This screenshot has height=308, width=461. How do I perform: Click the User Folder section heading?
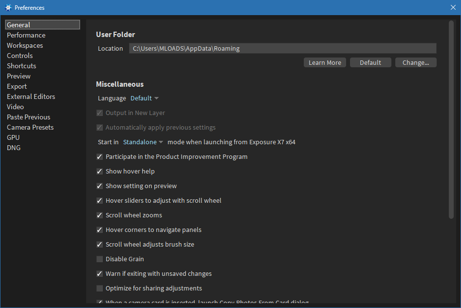click(115, 35)
